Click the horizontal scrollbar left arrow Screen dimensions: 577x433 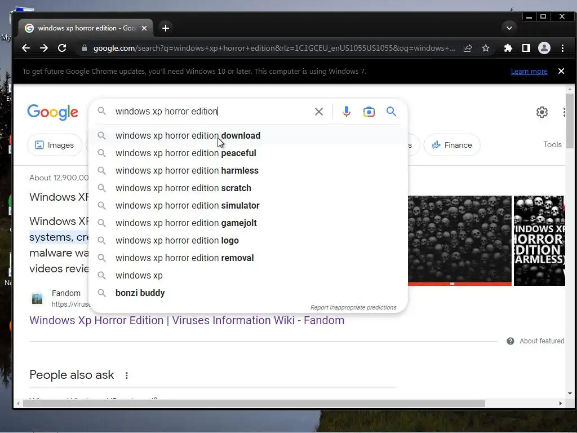(17, 403)
